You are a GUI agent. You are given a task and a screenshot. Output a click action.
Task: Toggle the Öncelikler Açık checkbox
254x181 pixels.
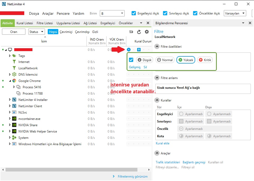(x=195, y=13)
